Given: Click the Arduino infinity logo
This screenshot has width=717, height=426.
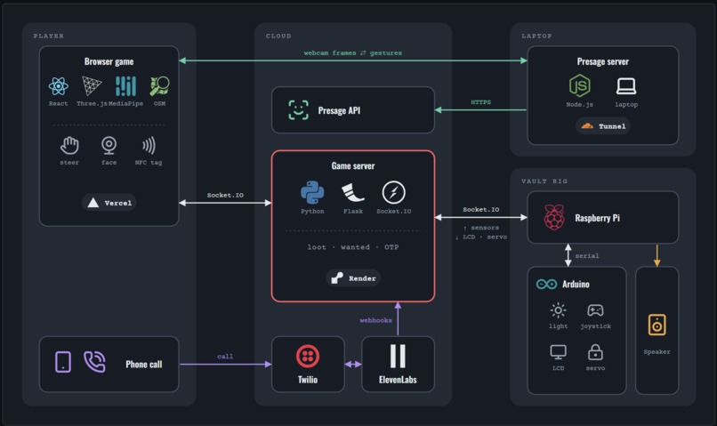Looking at the screenshot, I should click(546, 285).
